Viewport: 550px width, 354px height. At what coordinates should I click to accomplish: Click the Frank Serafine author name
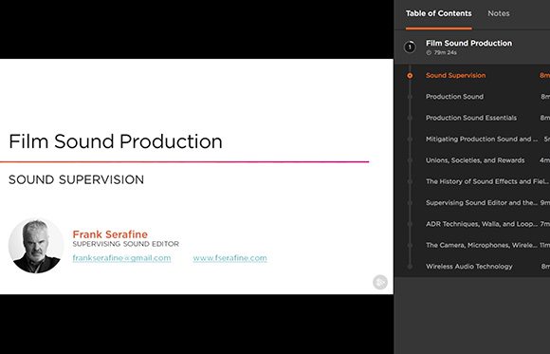coord(110,234)
